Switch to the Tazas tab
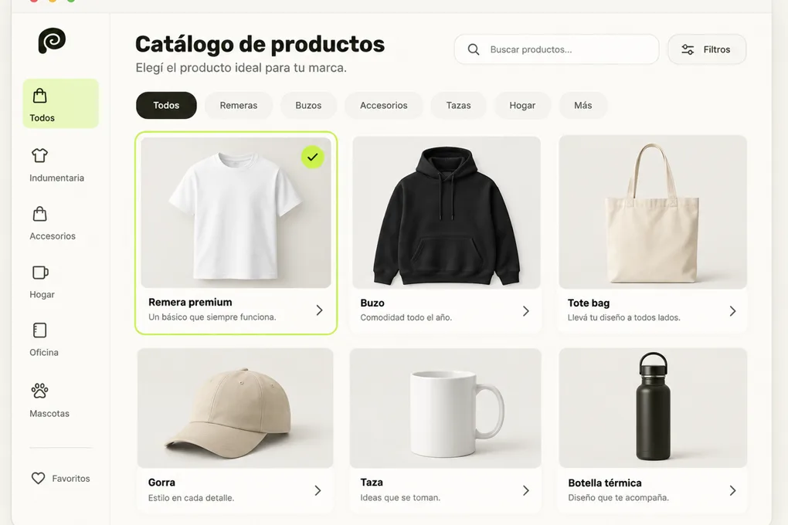The image size is (788, 525). (x=458, y=106)
